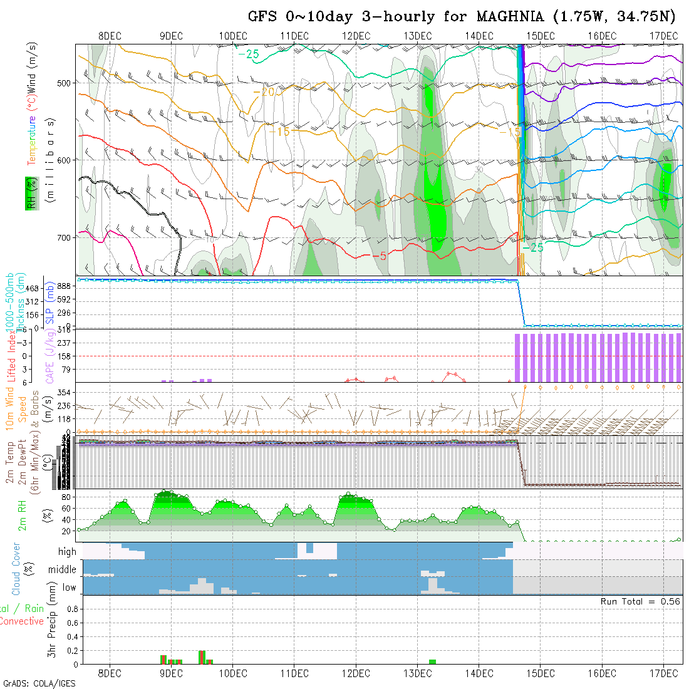Click the 17DEC label on the top axis

click(x=663, y=36)
